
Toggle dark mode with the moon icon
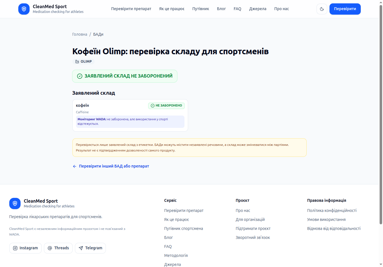(322, 9)
